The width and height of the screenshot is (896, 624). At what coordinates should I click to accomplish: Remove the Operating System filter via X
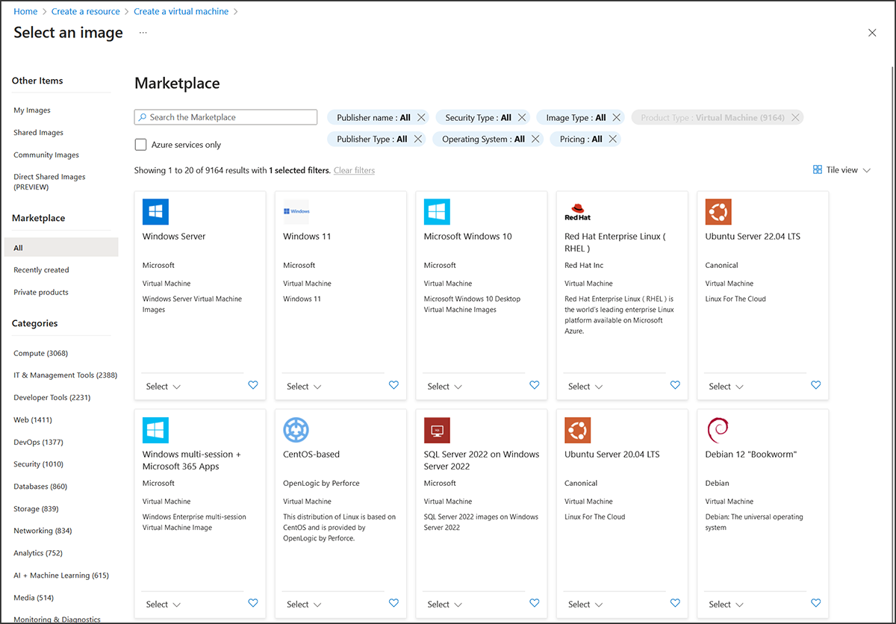[535, 139]
